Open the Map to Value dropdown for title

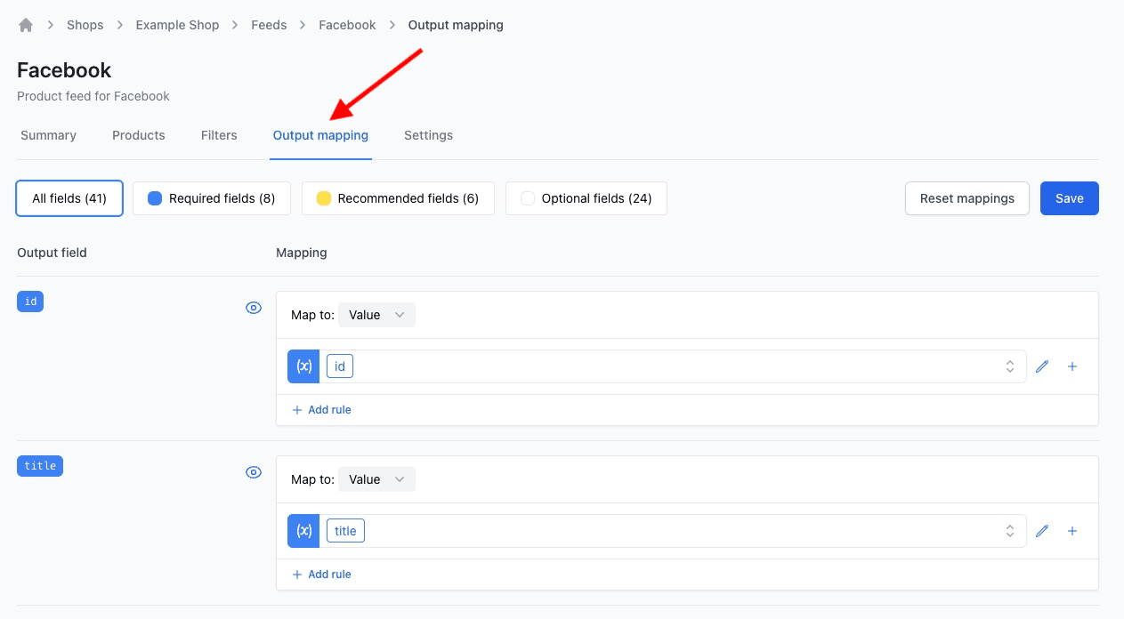[x=376, y=479]
